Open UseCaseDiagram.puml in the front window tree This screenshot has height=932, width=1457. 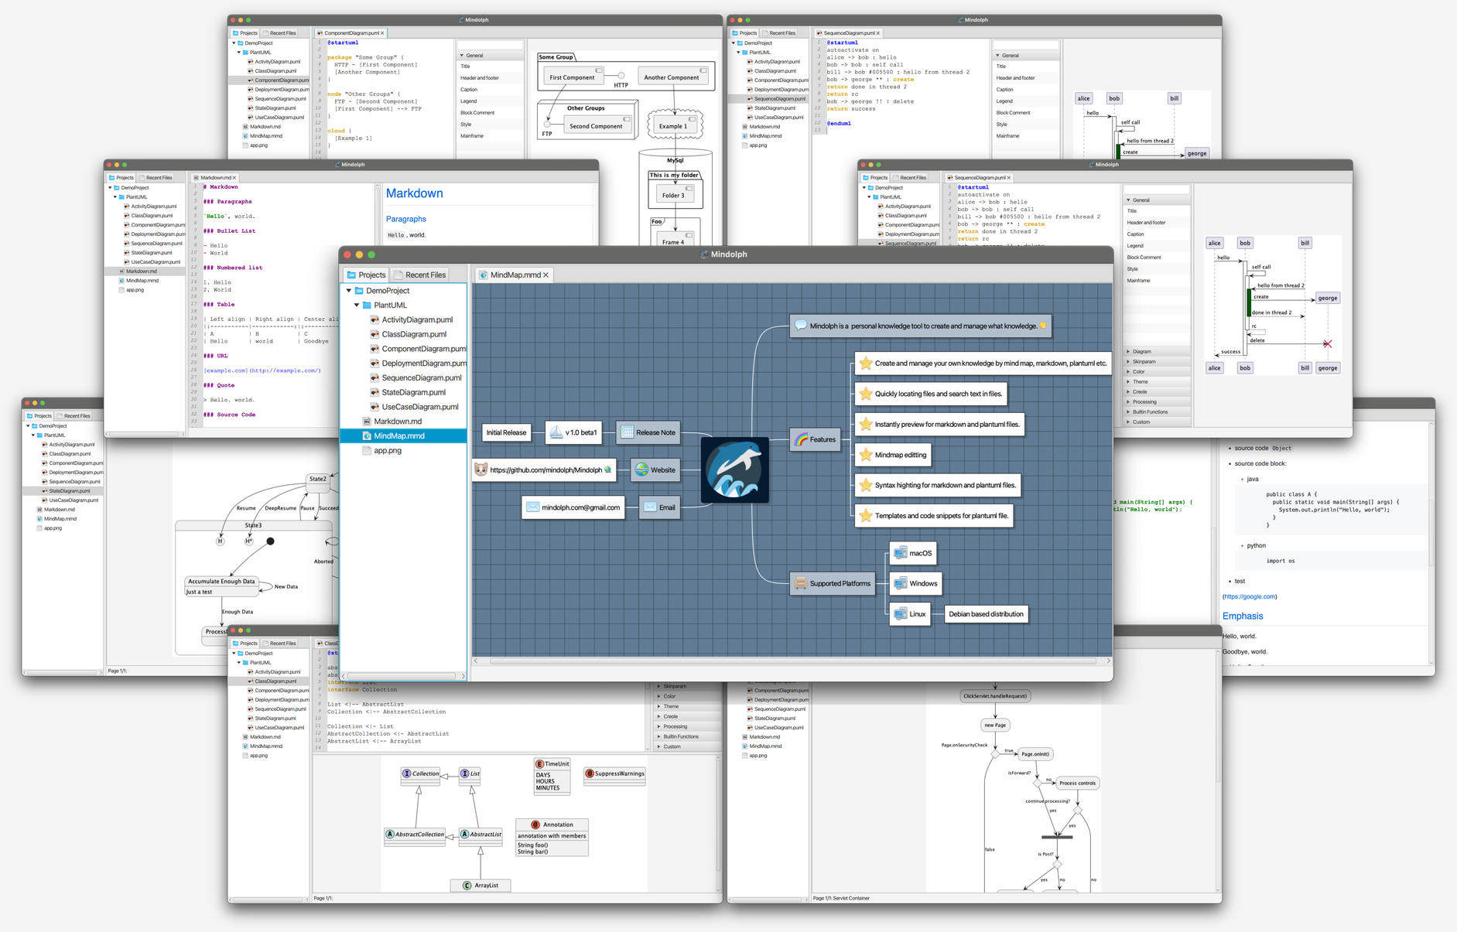tap(419, 407)
